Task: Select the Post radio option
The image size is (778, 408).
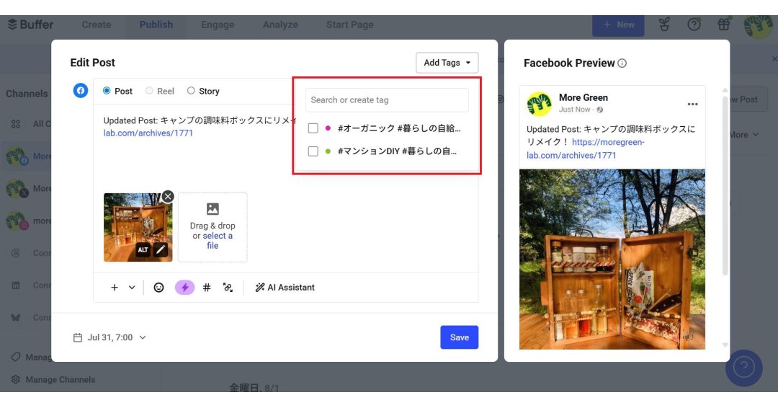Action: pyautogui.click(x=107, y=91)
